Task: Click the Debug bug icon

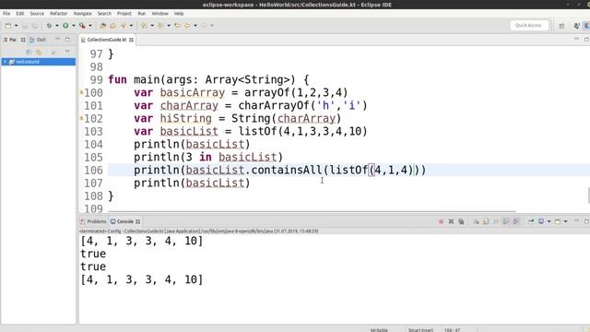Action: (x=49, y=26)
